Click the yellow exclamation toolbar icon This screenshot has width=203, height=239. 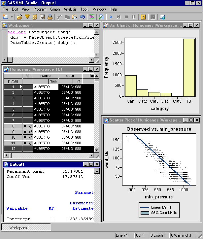(143, 17)
